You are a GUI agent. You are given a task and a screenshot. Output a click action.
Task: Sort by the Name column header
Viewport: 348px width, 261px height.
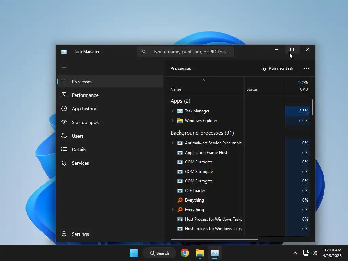click(x=205, y=85)
